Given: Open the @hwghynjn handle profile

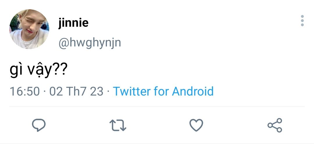Looking at the screenshot, I should pos(90,43).
